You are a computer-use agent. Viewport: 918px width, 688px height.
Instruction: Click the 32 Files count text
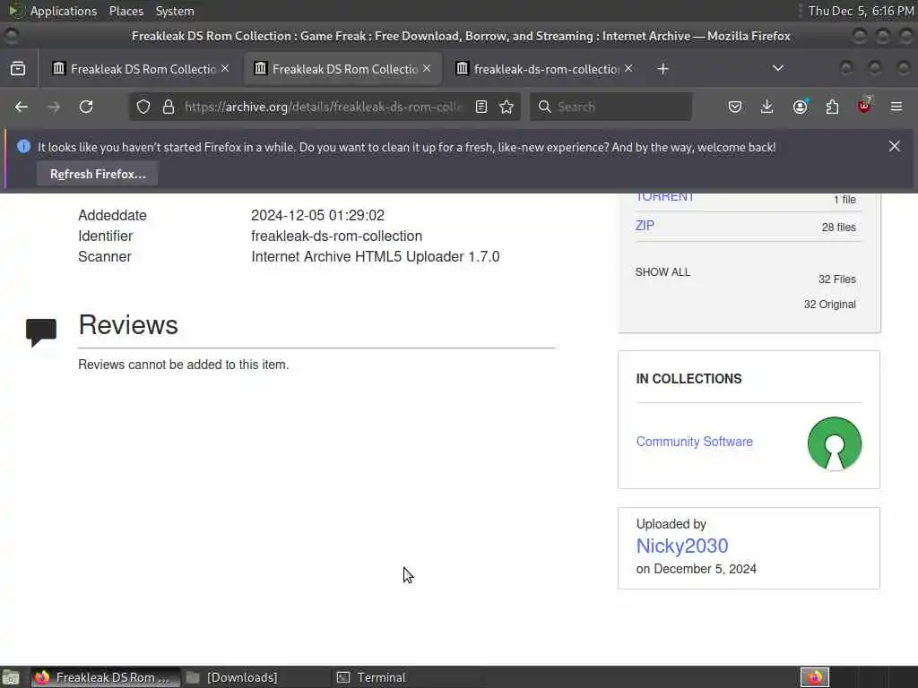(837, 279)
